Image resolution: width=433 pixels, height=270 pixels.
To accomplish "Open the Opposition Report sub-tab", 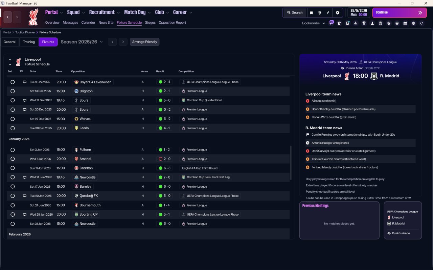I will (172, 23).
